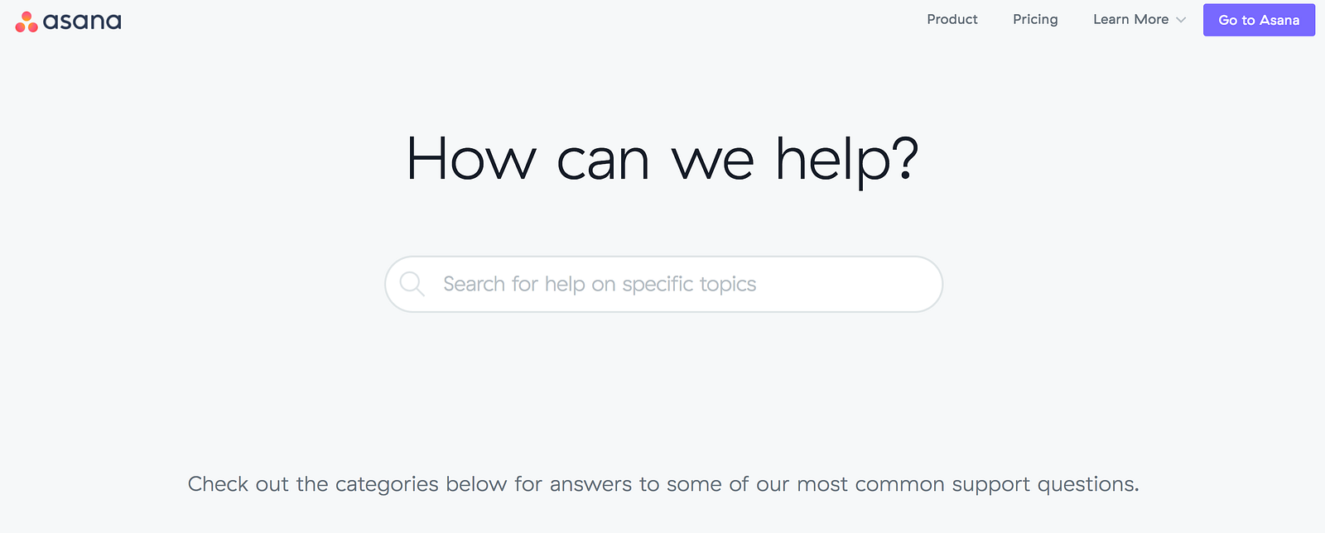Click the 'How can we help?' heading

(662, 159)
